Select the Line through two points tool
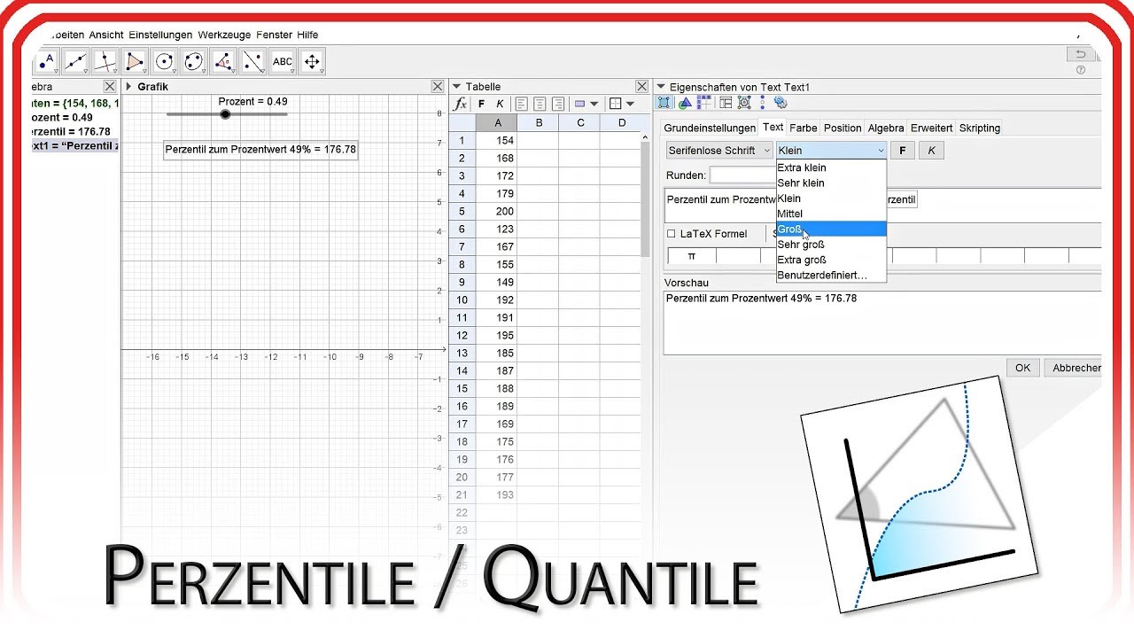 point(75,62)
